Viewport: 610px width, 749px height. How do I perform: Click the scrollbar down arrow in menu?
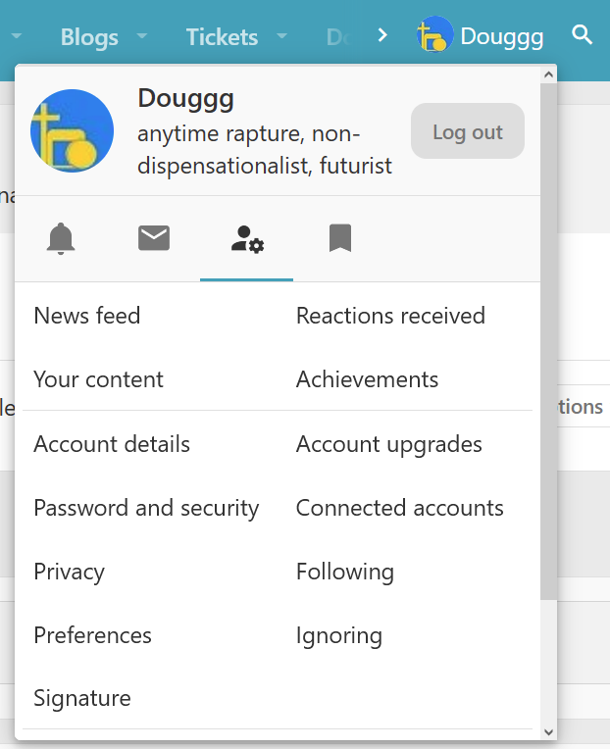pyautogui.click(x=548, y=731)
